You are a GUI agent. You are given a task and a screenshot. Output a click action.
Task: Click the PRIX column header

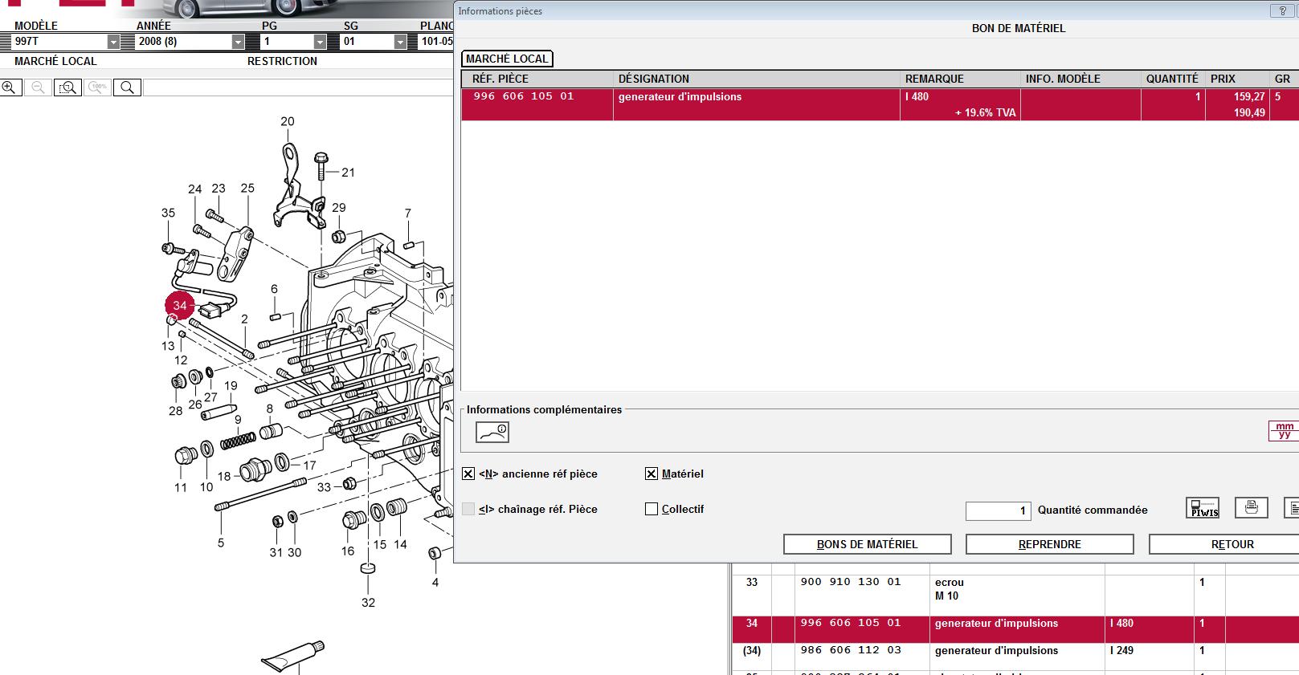click(x=1237, y=79)
